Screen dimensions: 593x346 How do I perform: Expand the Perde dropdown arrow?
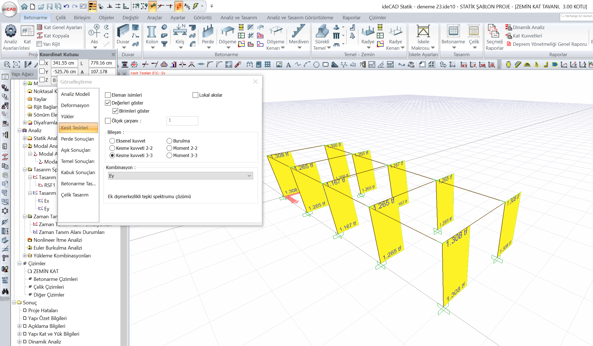pos(209,48)
